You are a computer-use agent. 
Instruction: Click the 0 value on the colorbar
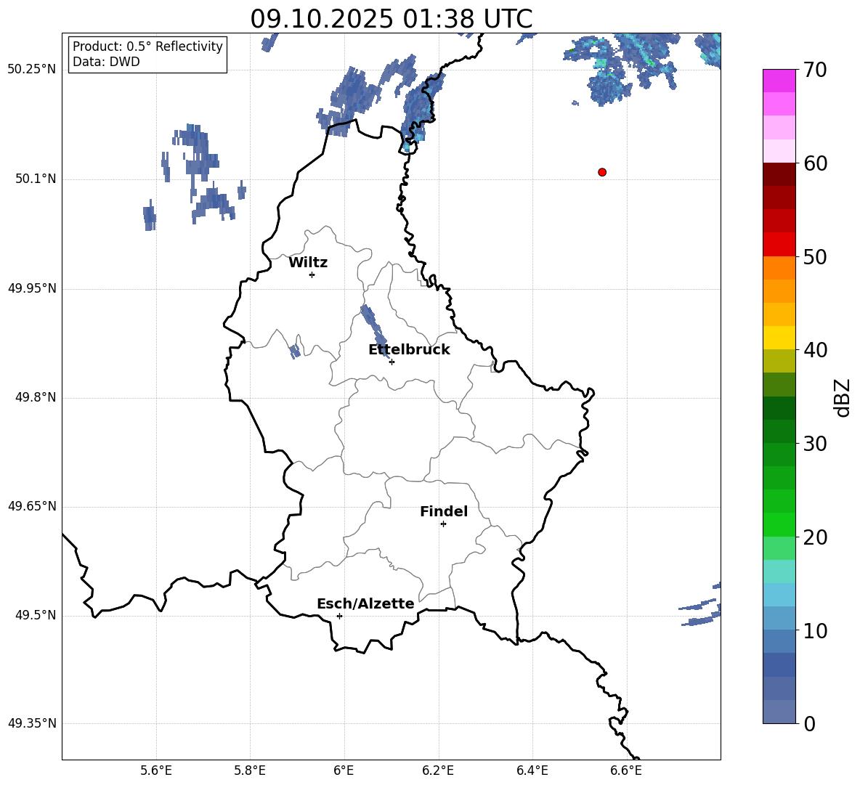click(809, 723)
